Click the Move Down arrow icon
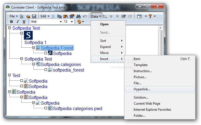The height and width of the screenshot is (125, 201). point(117,16)
